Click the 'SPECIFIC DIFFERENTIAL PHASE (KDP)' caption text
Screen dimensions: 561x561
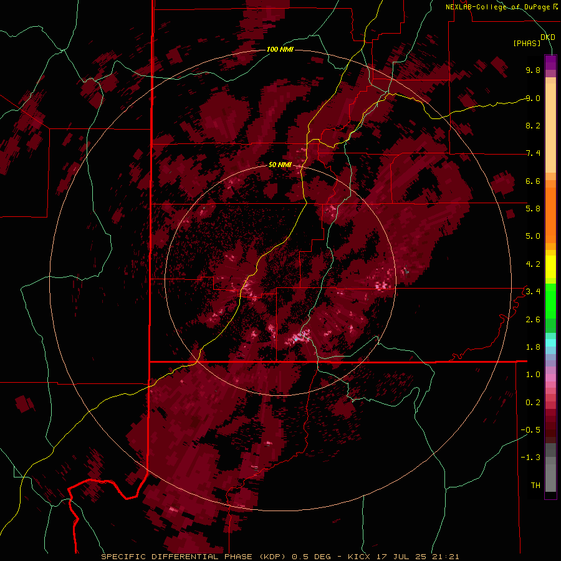pyautogui.click(x=193, y=557)
